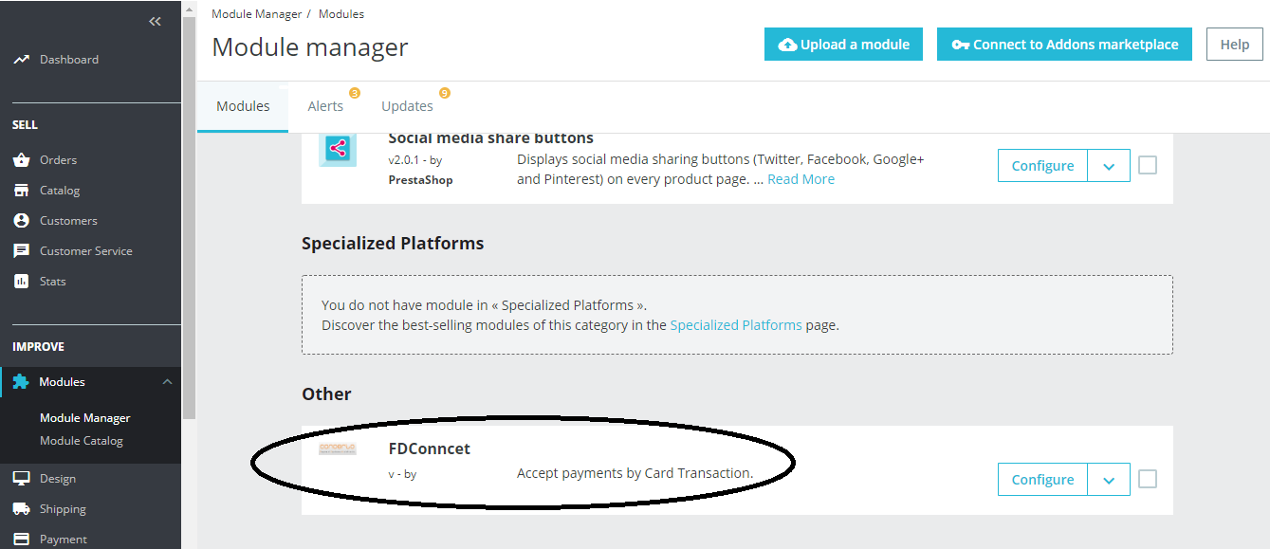Tick the Social media share buttons checkbox
The height and width of the screenshot is (549, 1270).
point(1148,165)
